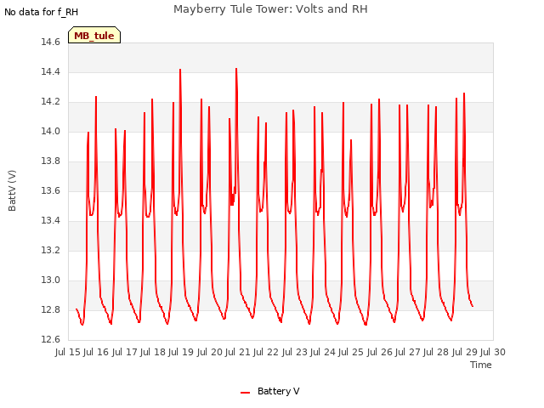Click the chart title 'Mayberry Tule Tower: Volts and RH'
The height and width of the screenshot is (408, 544).
[270, 9]
